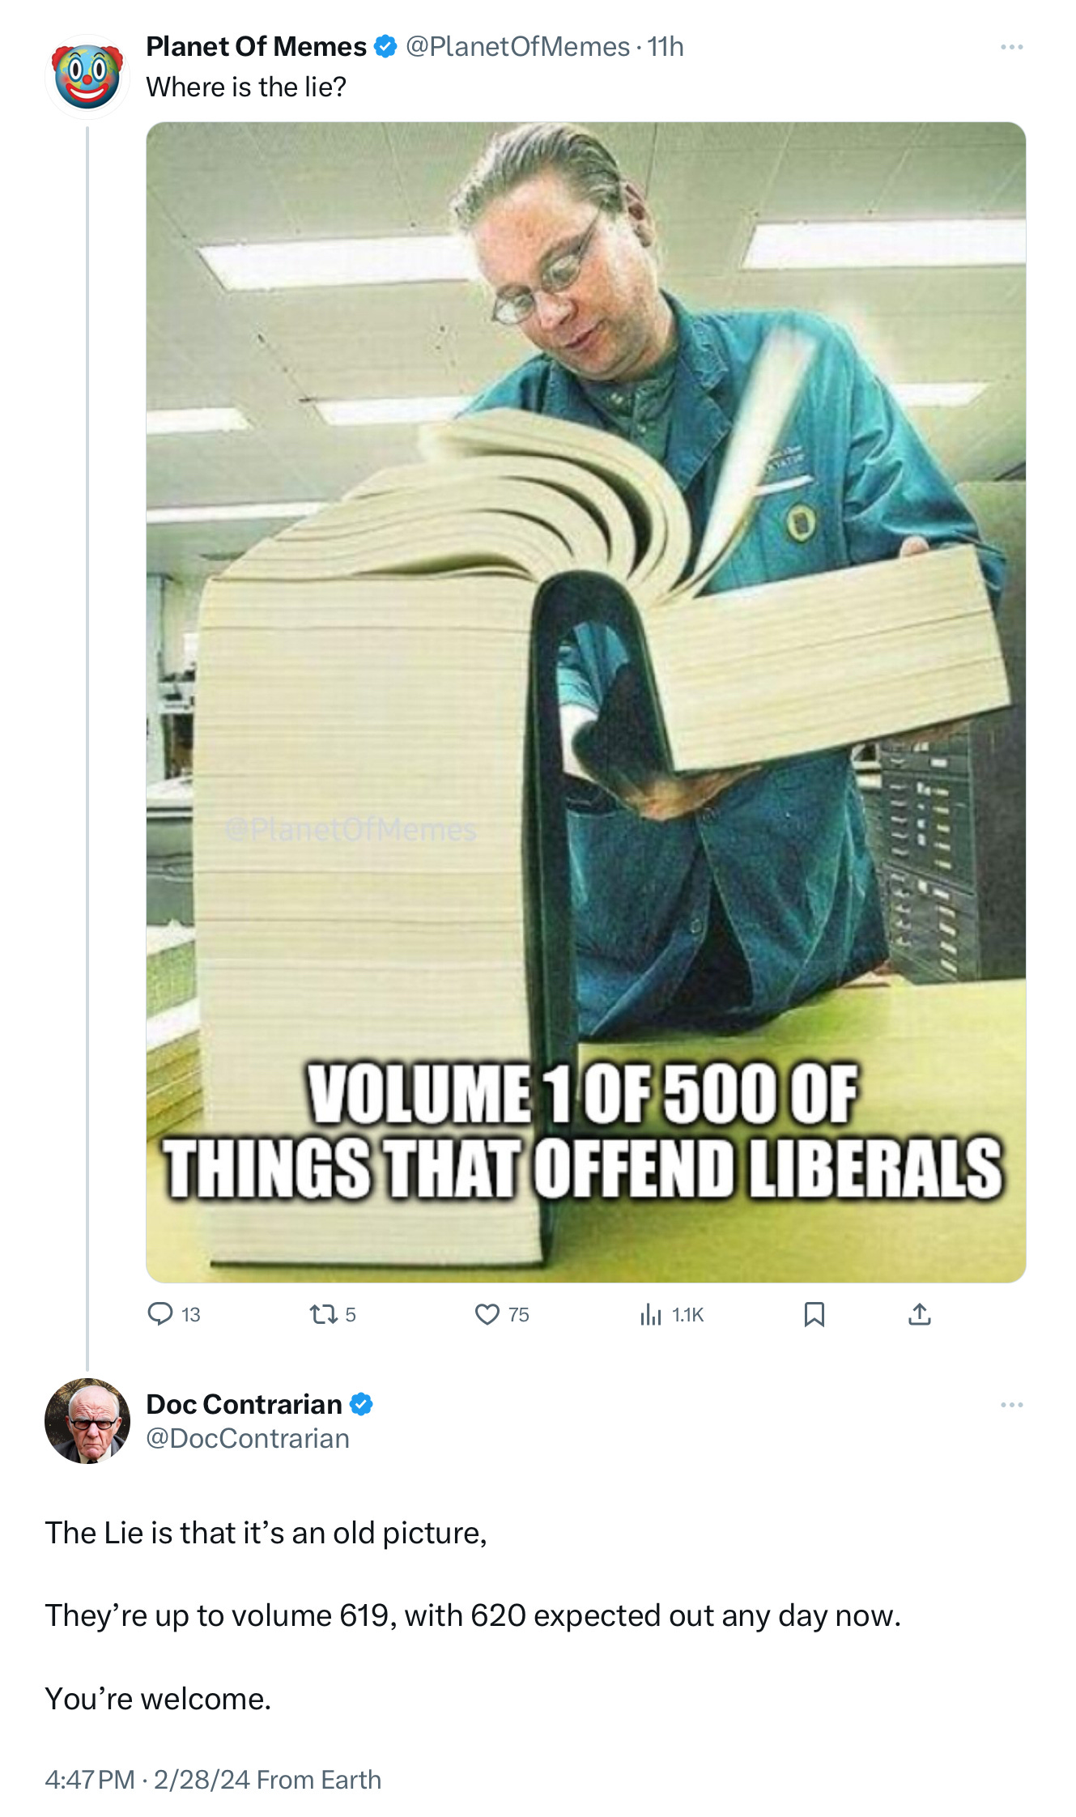
Task: Open Planet Of Memes clown avatar
Action: pos(87,77)
